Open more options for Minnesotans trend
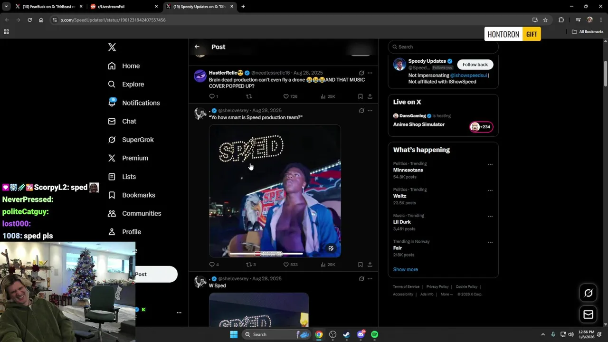The height and width of the screenshot is (342, 608). pos(490,164)
